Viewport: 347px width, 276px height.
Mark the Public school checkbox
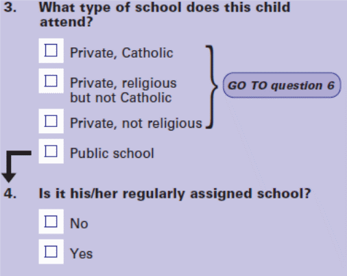click(51, 151)
